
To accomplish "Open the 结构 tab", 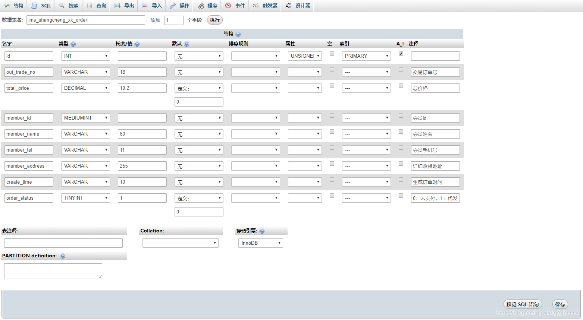I will (x=14, y=6).
